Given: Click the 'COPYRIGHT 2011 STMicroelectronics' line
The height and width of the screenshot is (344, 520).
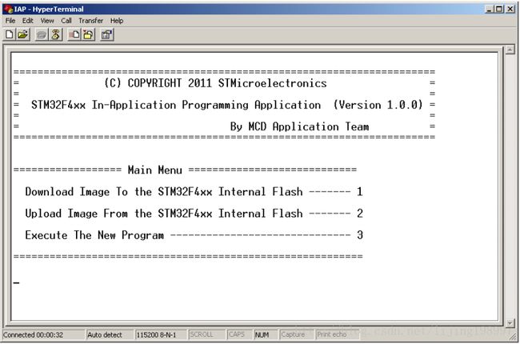Looking at the screenshot, I should coord(215,83).
